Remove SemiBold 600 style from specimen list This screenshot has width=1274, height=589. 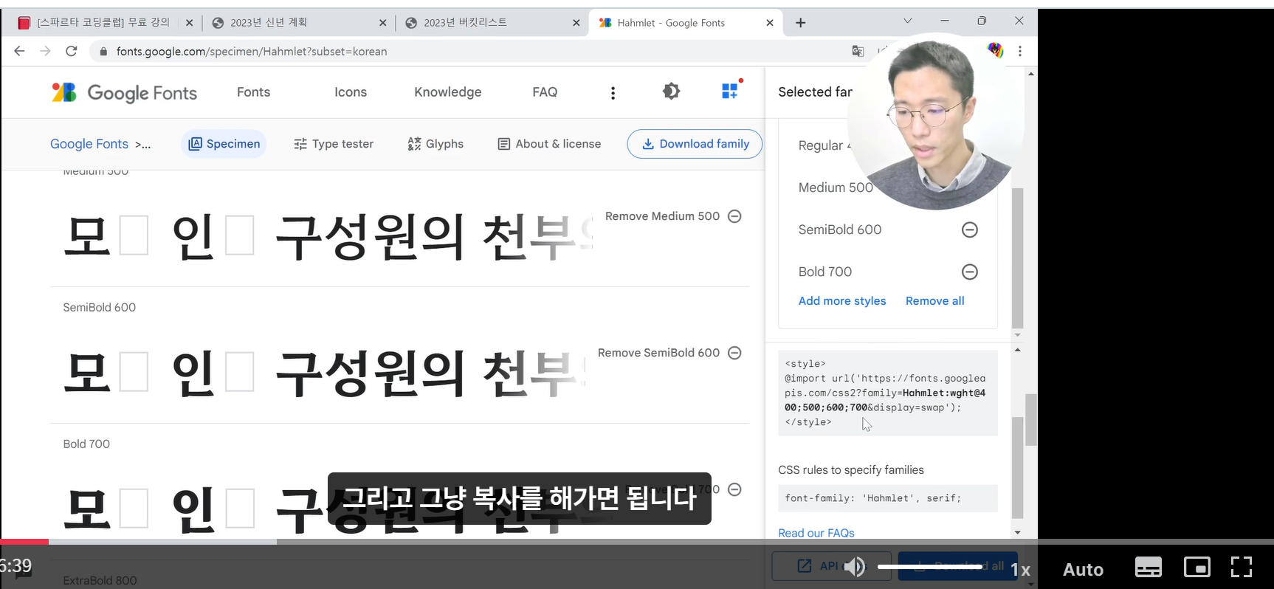[734, 353]
